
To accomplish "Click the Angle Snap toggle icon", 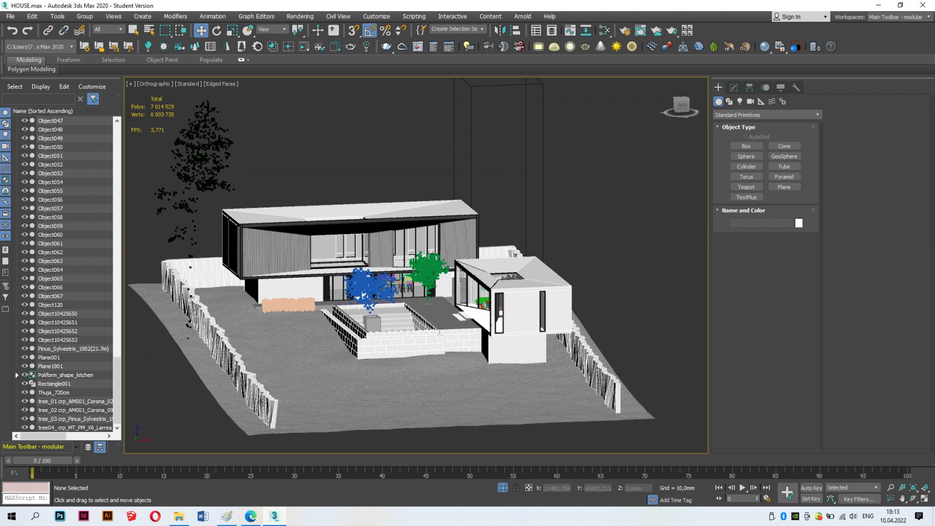I will (370, 30).
